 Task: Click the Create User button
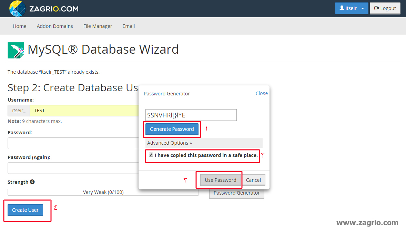pyautogui.click(x=26, y=210)
